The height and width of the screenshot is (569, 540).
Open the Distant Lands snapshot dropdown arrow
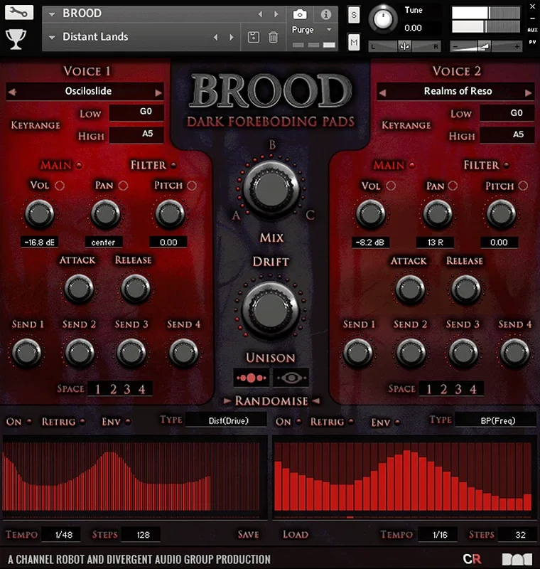click(52, 38)
